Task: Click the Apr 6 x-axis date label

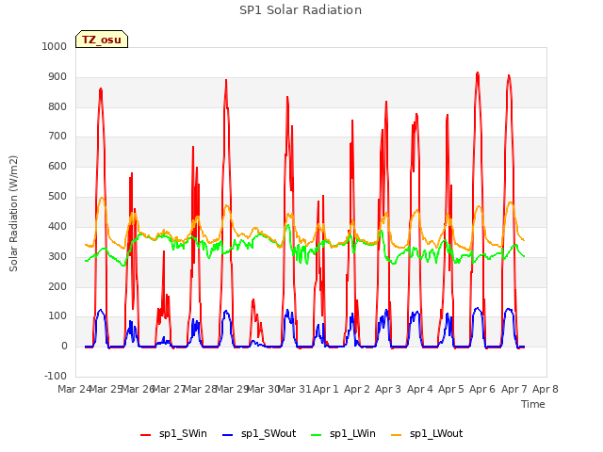Action: (482, 389)
